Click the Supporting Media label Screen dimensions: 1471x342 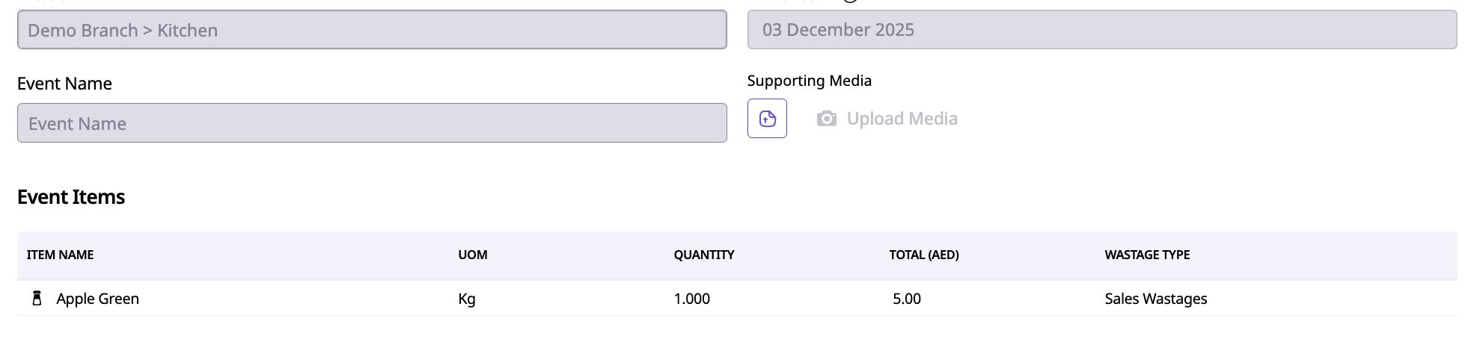809,81
